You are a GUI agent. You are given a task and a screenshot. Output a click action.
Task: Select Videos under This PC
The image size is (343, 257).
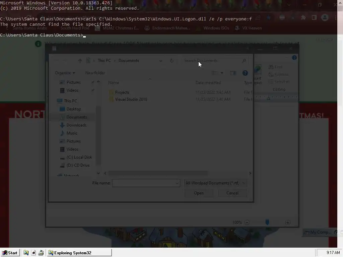72,149
